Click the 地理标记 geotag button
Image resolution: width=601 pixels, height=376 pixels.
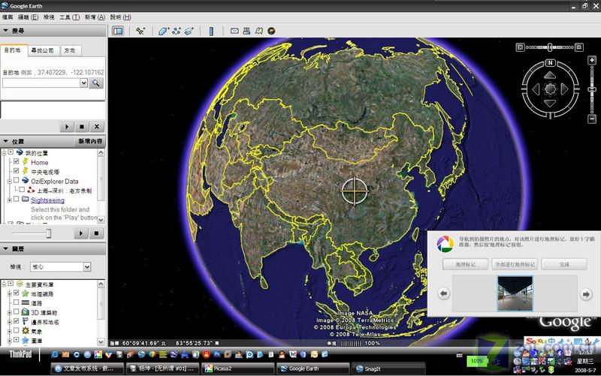click(x=465, y=264)
